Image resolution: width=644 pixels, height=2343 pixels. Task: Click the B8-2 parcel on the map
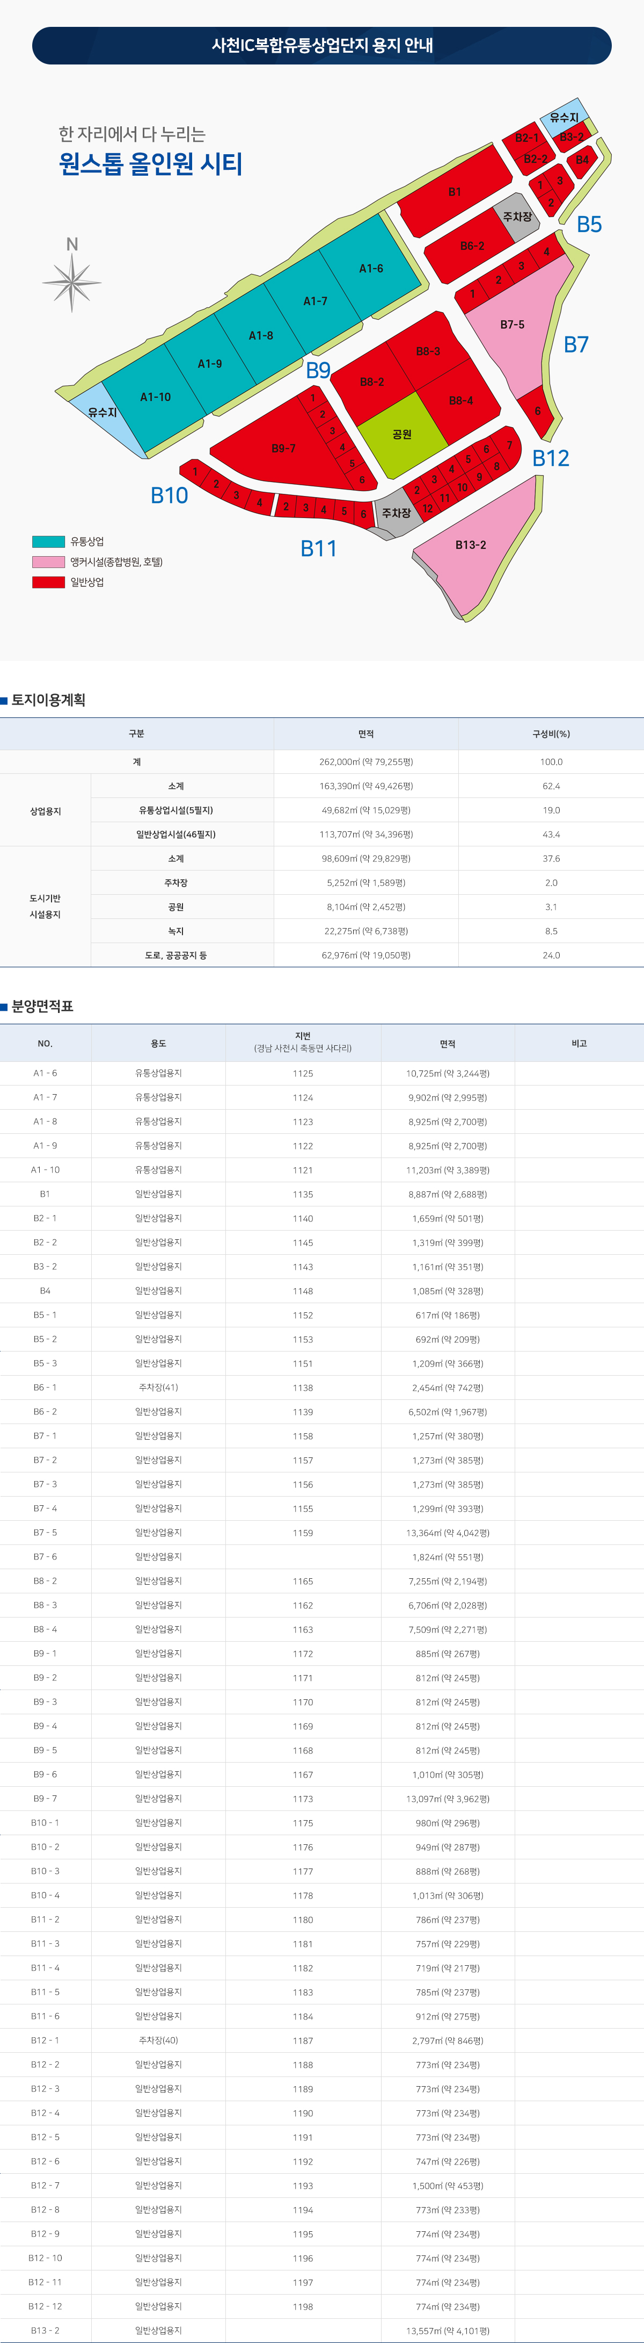(371, 382)
